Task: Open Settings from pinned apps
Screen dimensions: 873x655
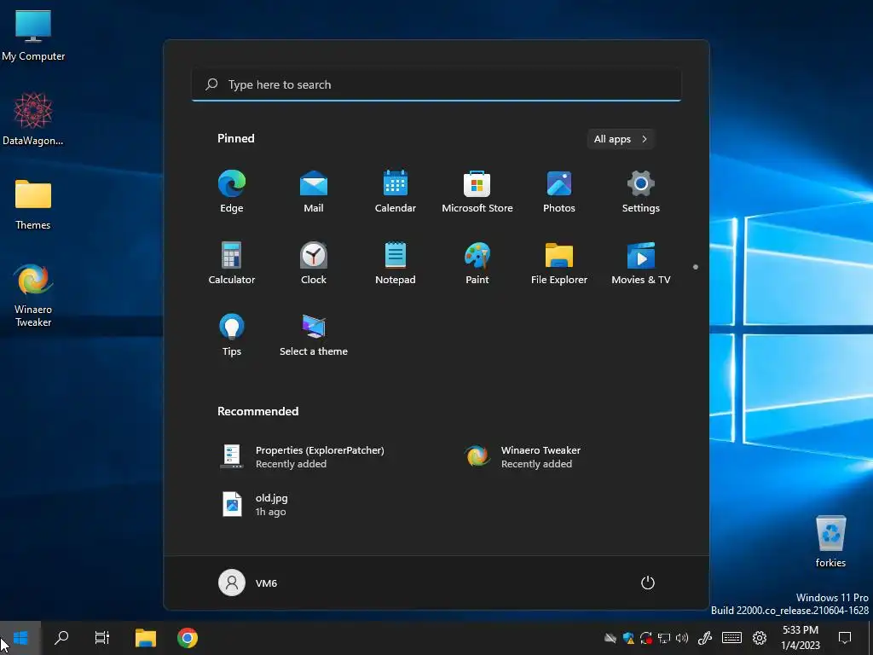Action: [641, 192]
